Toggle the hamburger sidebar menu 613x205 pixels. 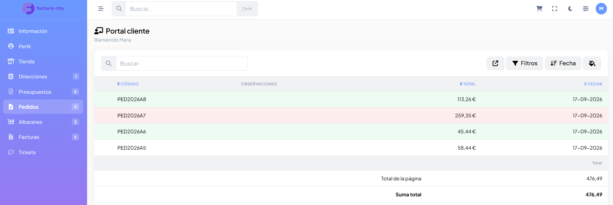click(101, 9)
